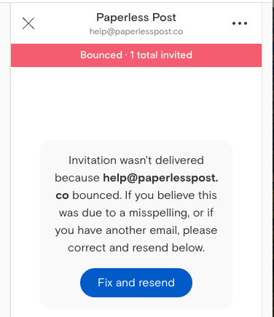Click the word 'Bounced' in the banner

click(x=101, y=55)
